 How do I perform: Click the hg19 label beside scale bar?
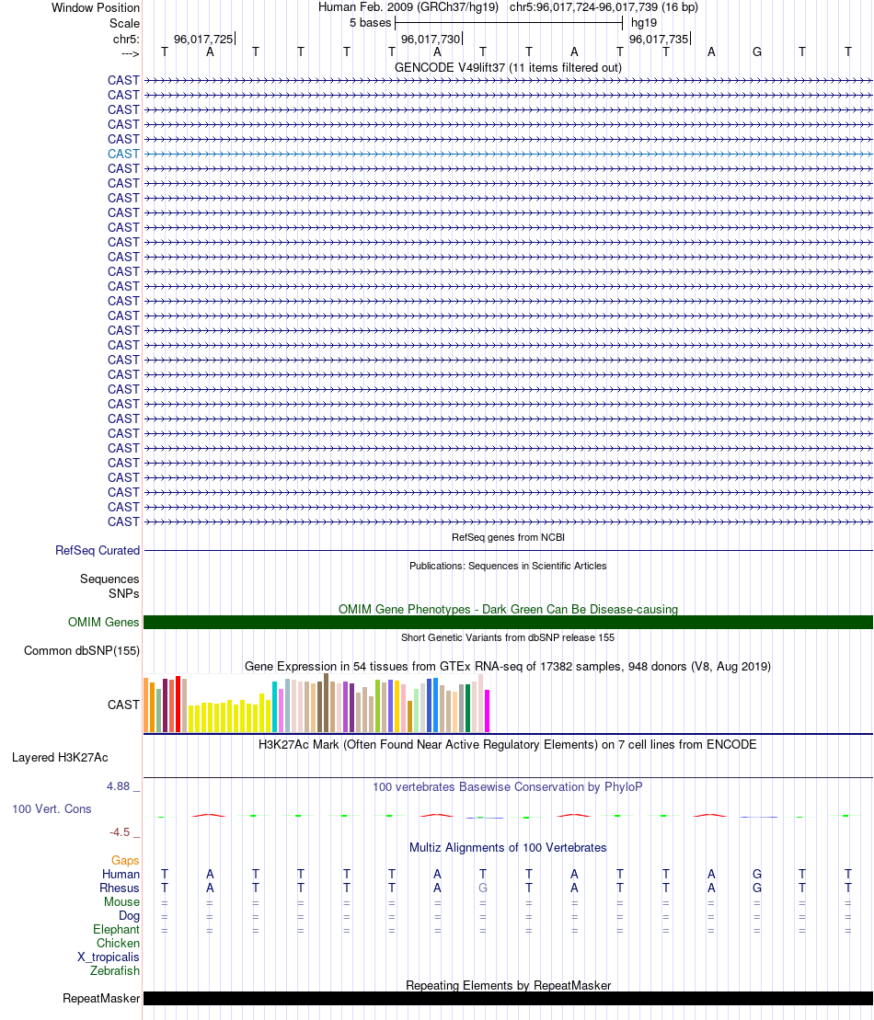click(x=644, y=23)
